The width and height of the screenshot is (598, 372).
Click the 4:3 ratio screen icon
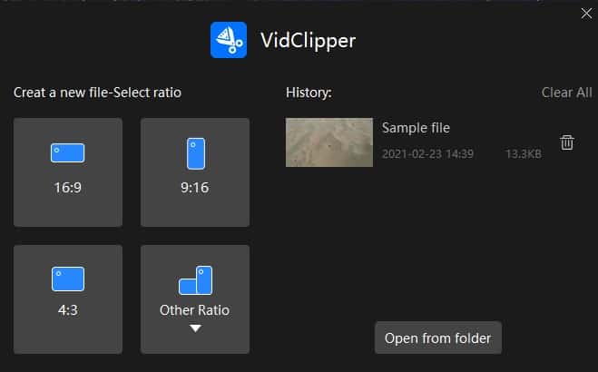[68, 279]
